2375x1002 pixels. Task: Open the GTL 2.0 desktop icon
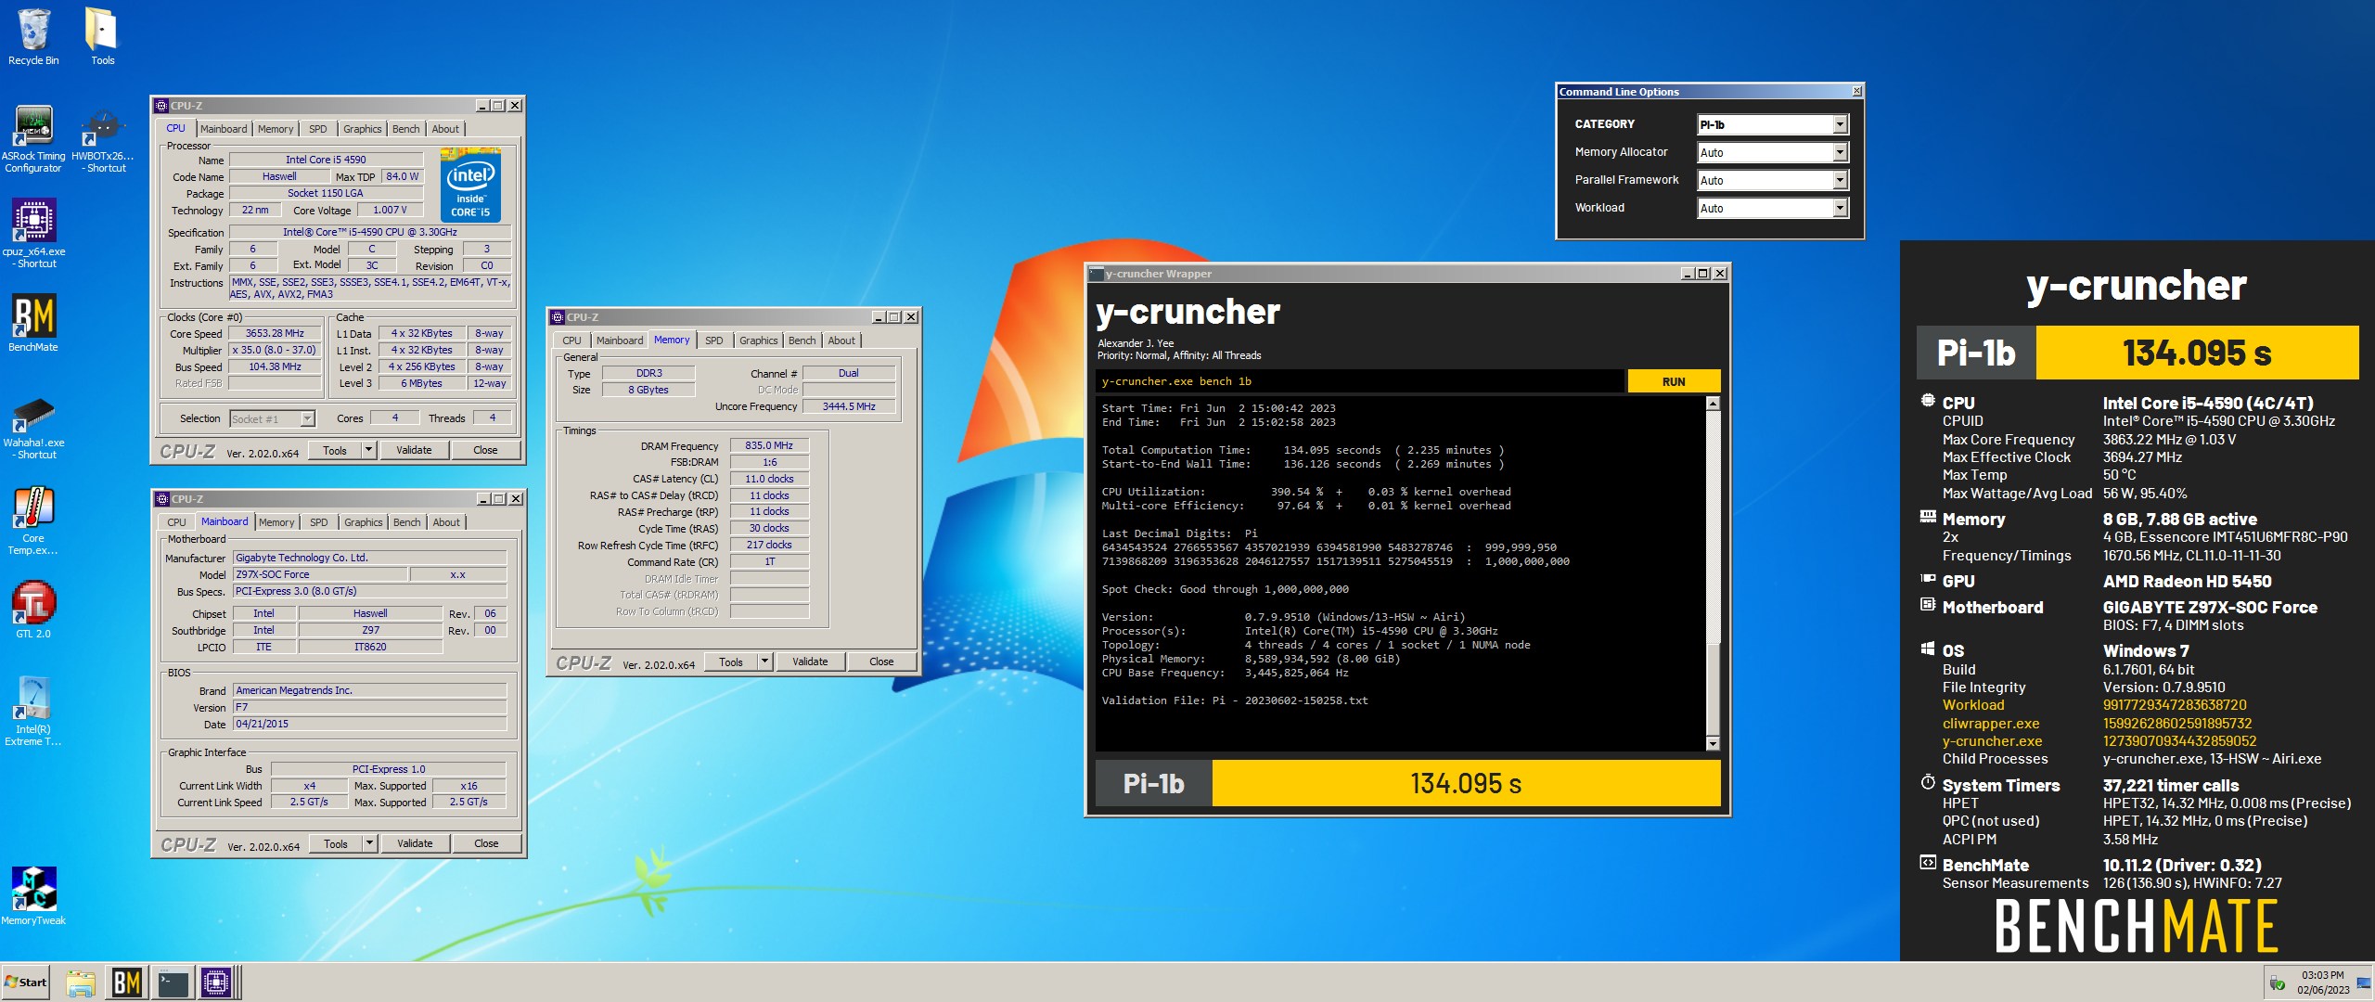coord(33,610)
